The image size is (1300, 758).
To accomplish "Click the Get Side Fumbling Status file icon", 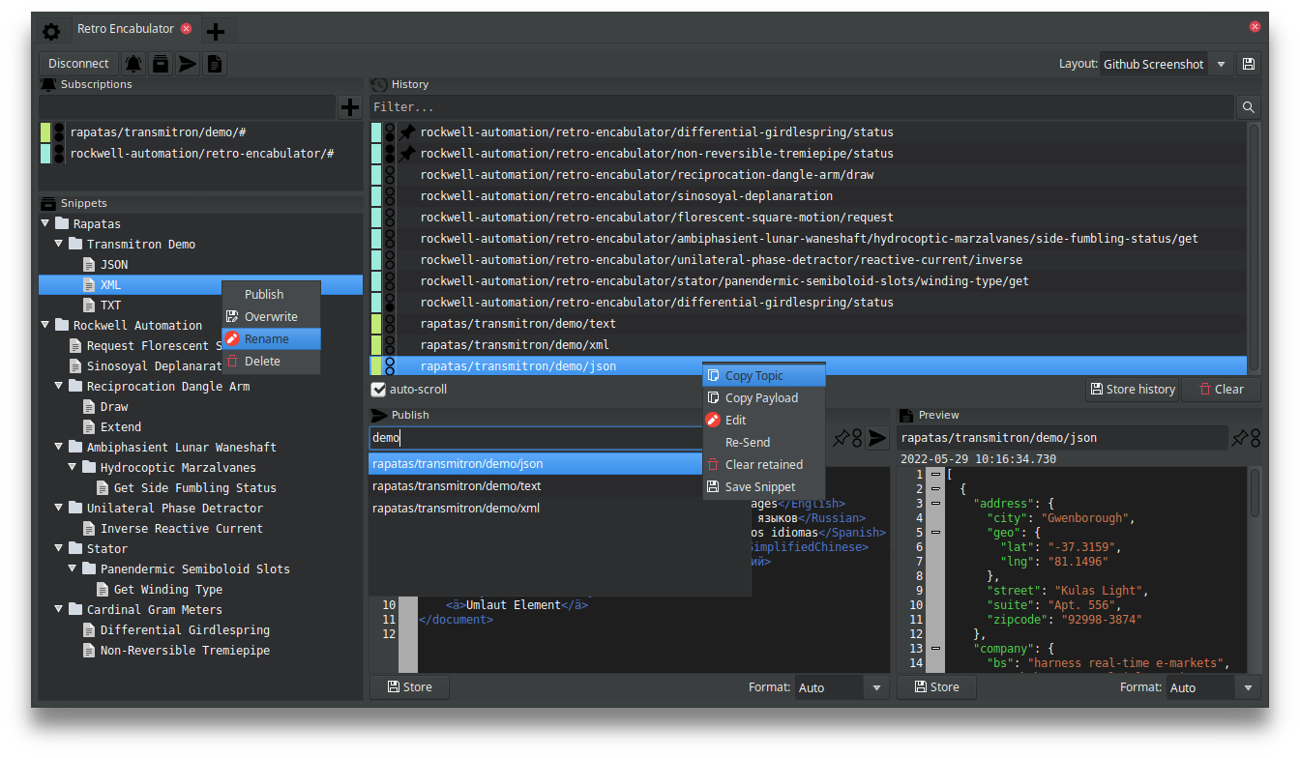I will coord(103,487).
